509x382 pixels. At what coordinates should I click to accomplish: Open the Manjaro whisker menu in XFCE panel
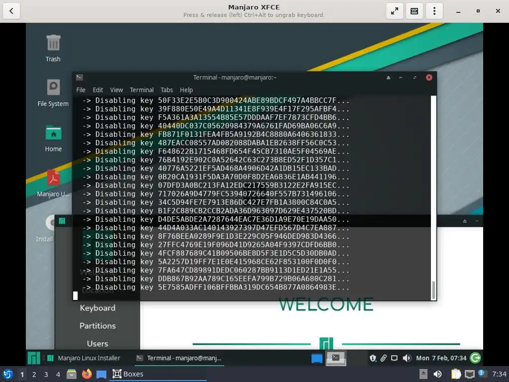tap(34, 358)
